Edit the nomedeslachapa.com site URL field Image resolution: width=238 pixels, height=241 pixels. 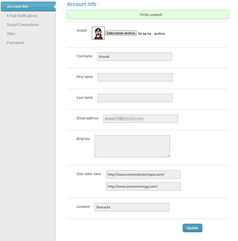point(143,175)
